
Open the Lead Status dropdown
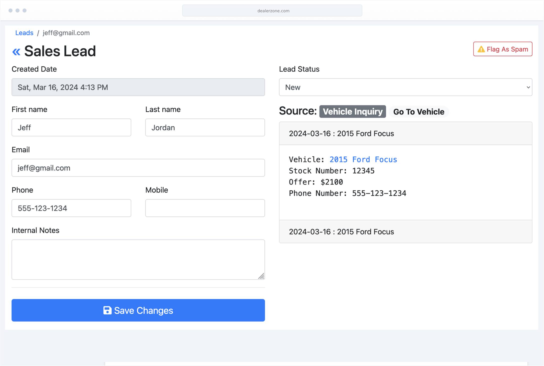click(405, 87)
